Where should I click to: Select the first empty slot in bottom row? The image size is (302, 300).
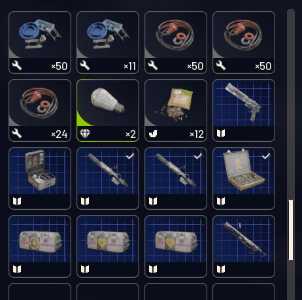[x=40, y=292]
